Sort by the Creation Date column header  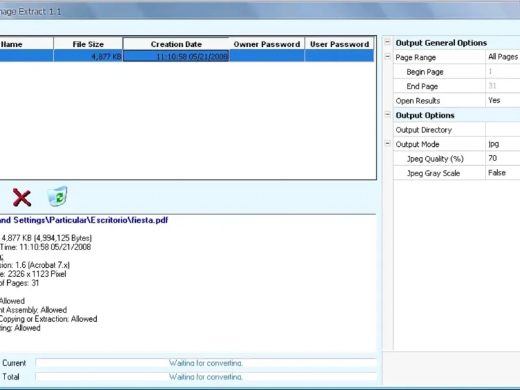point(175,44)
